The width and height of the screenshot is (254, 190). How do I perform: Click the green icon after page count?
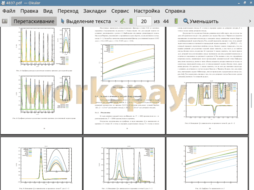[176, 21]
